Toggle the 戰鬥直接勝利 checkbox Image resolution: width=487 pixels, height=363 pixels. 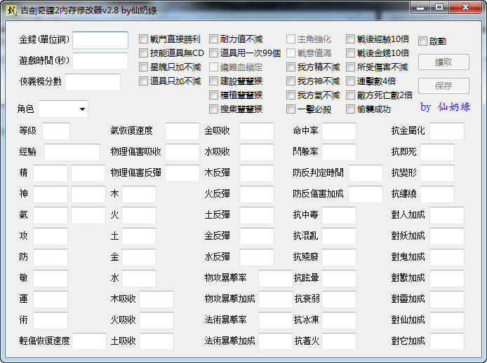[144, 39]
